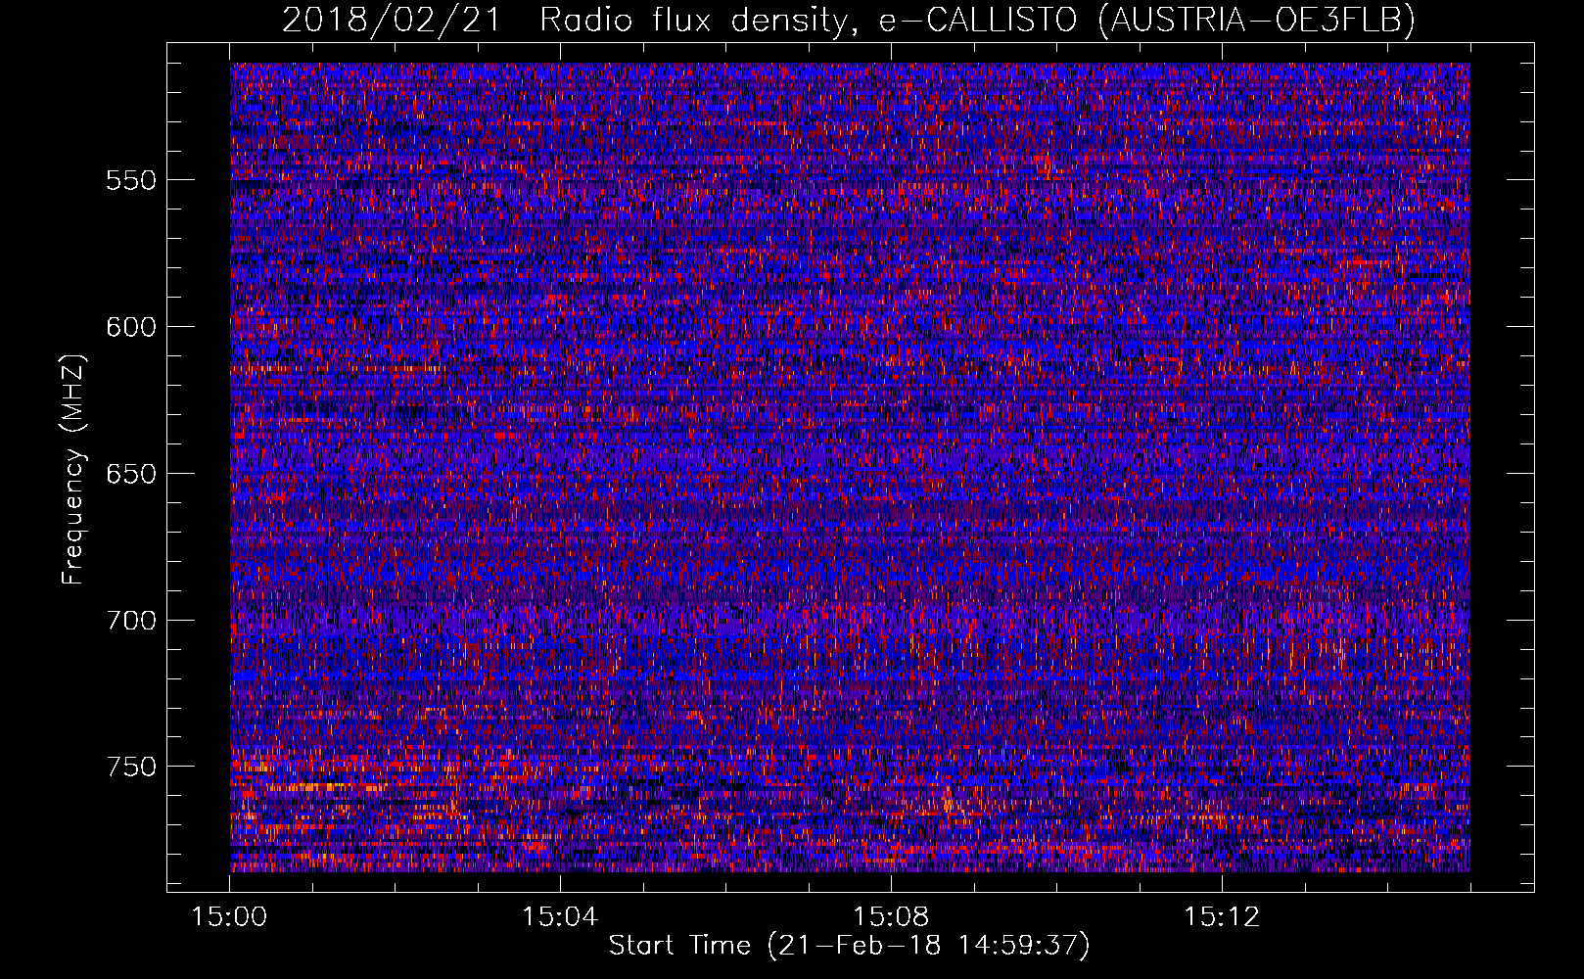Select the 650 frequency tick label
This screenshot has width=1584, height=979.
[131, 474]
